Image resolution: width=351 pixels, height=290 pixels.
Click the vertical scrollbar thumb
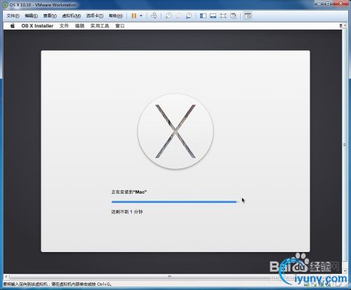pyautogui.click(x=345, y=145)
